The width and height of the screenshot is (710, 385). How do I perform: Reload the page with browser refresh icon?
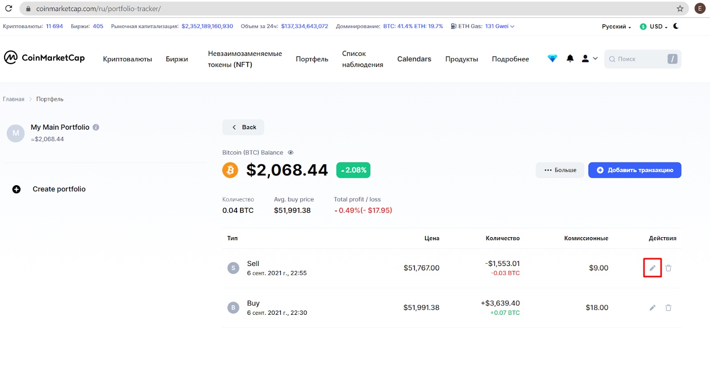(x=8, y=8)
